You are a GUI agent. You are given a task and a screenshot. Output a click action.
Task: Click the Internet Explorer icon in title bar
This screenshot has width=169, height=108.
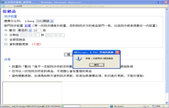[2, 2]
